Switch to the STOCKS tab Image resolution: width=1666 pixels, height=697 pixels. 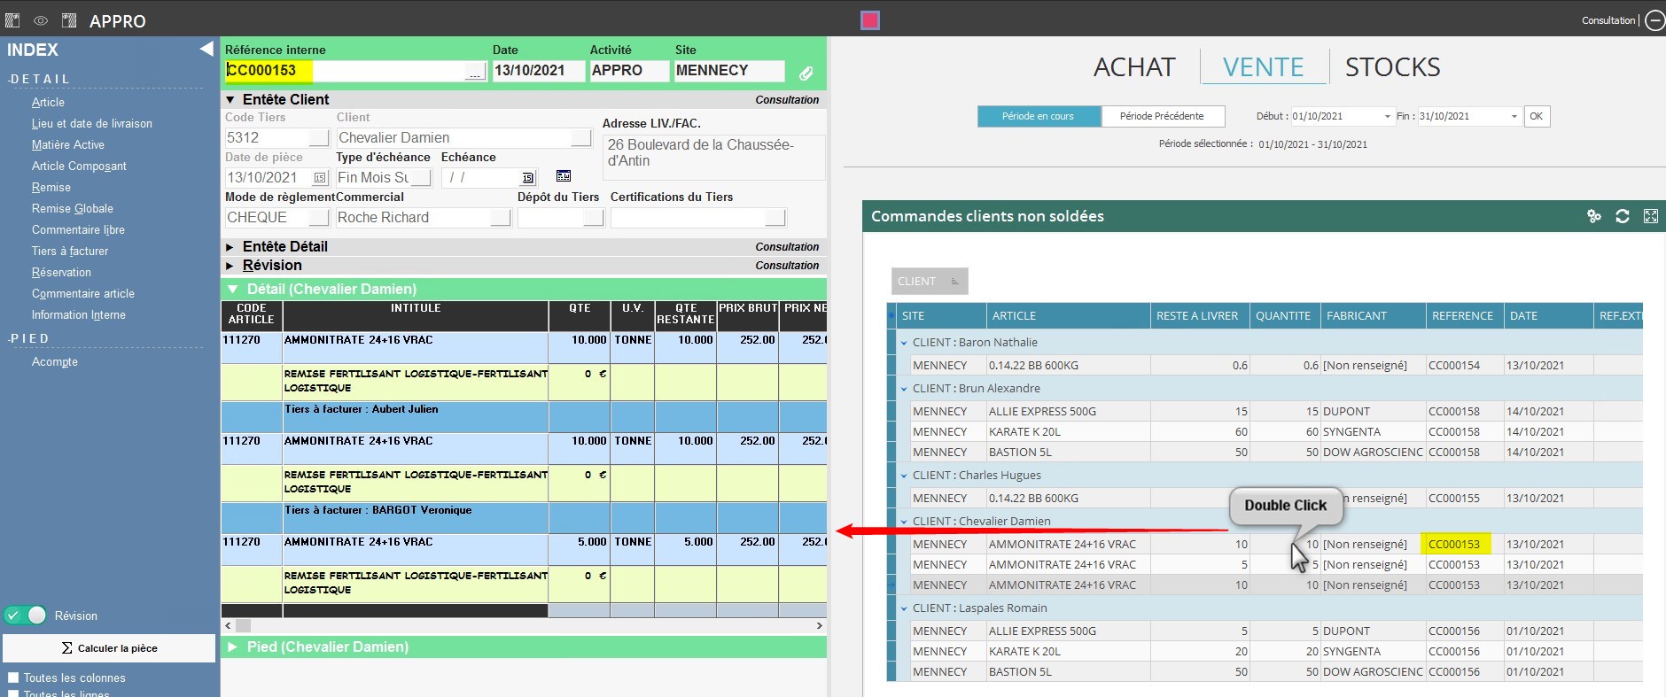[1391, 67]
